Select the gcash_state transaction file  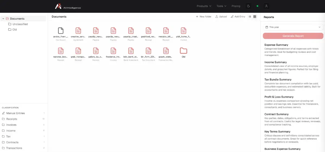[166, 54]
